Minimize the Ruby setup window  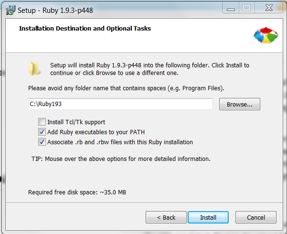(x=231, y=8)
